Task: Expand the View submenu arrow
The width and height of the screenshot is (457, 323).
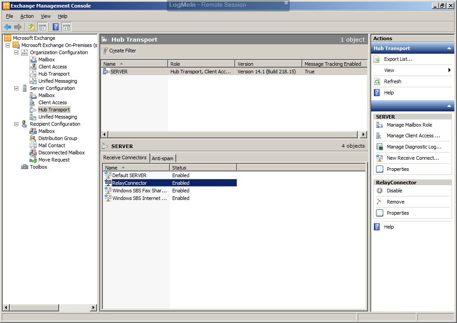Action: pyautogui.click(x=449, y=70)
